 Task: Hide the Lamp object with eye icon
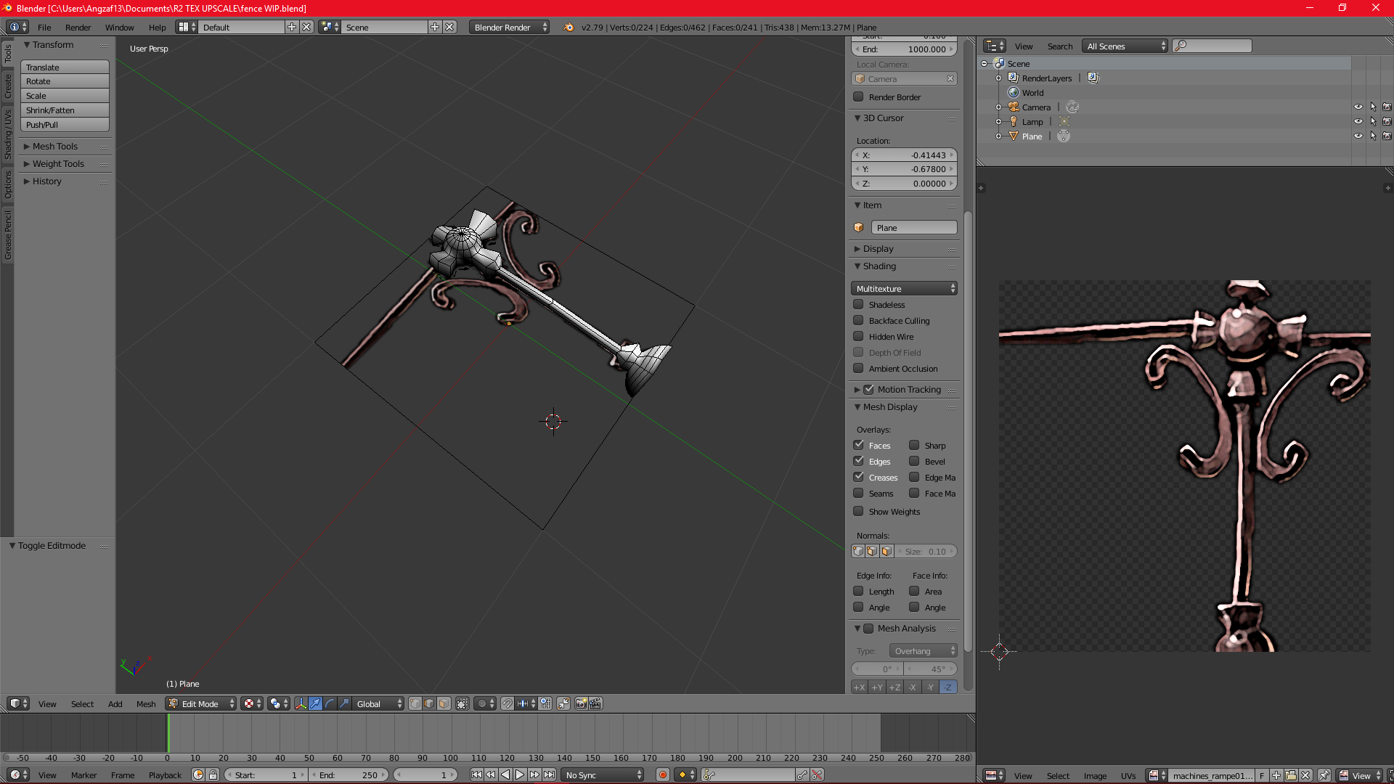[1358, 121]
